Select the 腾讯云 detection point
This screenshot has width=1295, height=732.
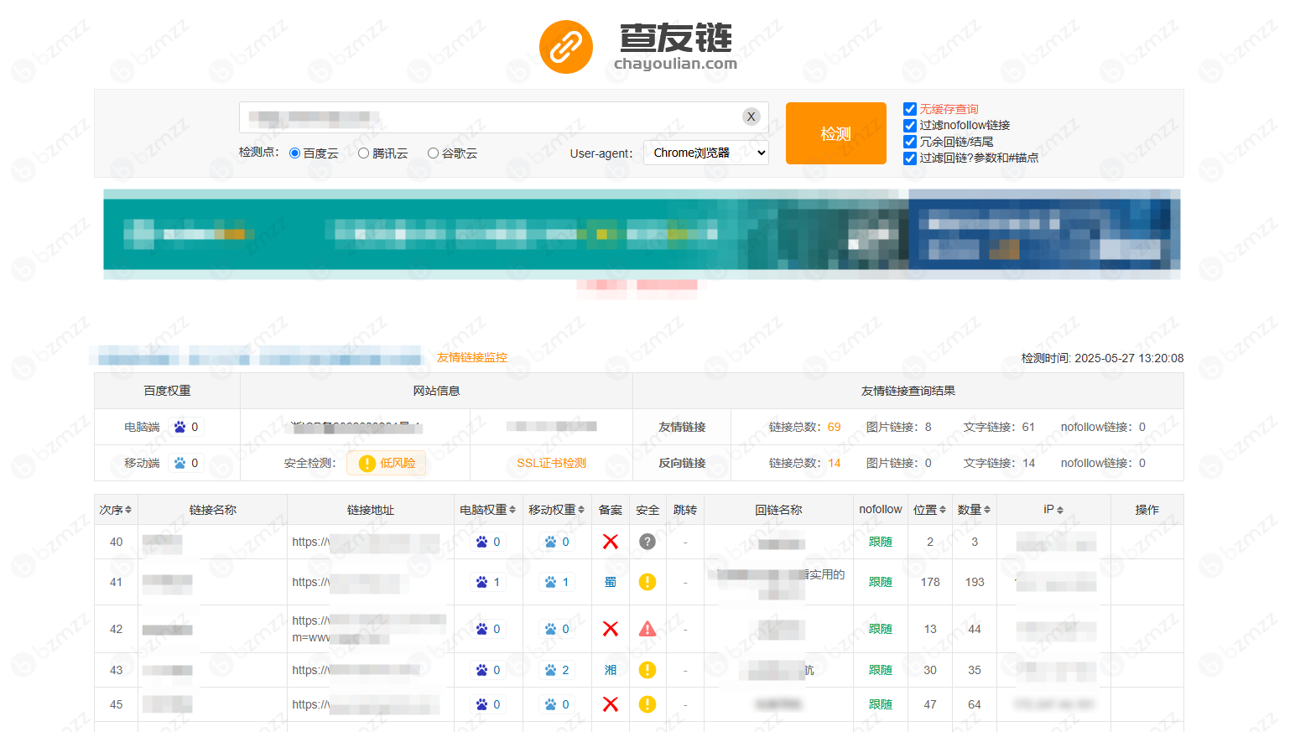tap(363, 153)
